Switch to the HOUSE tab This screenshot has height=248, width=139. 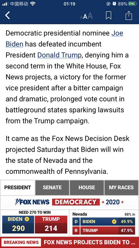click(87, 187)
